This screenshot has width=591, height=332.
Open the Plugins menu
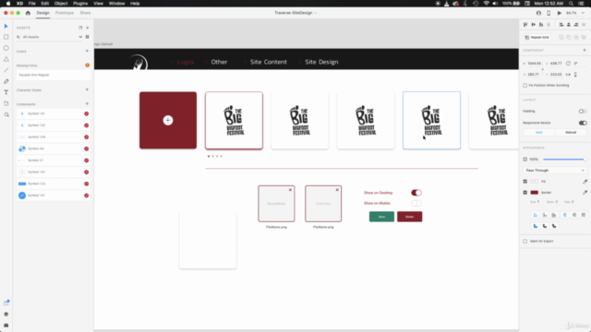pos(80,4)
